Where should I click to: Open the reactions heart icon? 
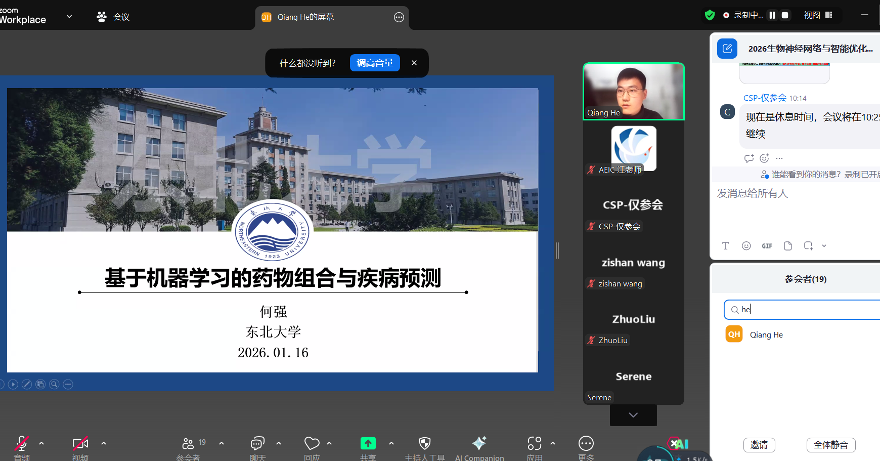click(312, 444)
